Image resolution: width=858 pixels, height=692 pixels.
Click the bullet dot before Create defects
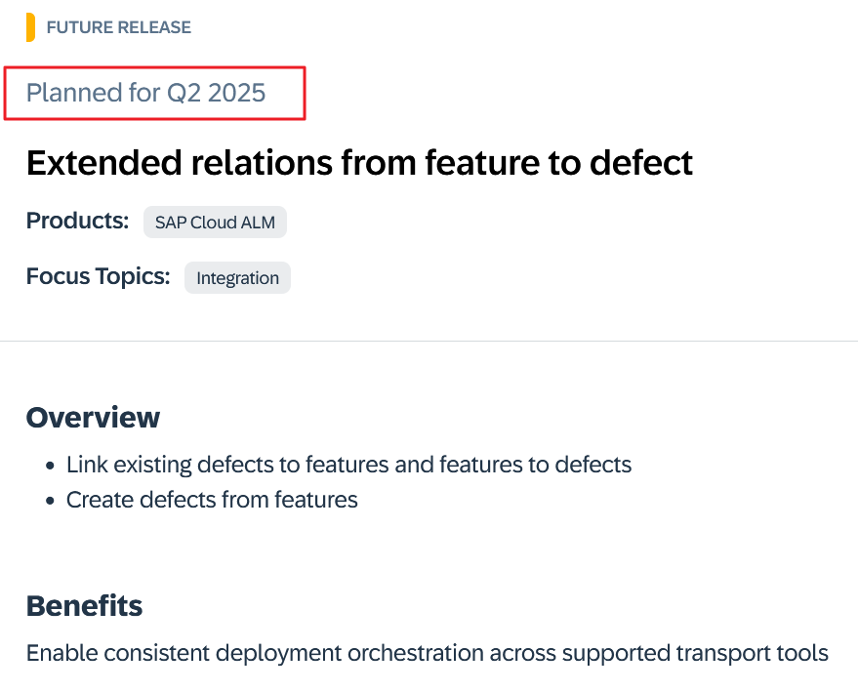pos(49,501)
